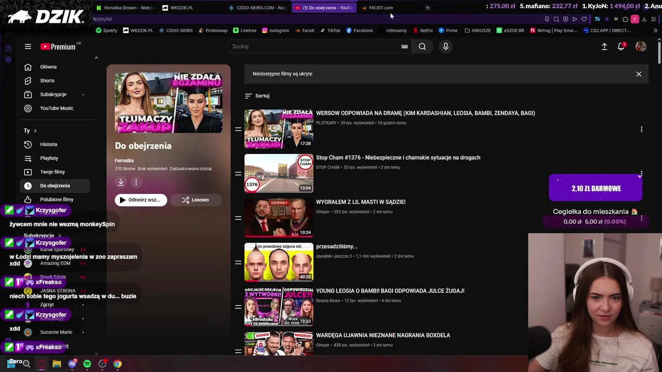Open the Windows taskbar search
The image size is (662, 372).
[x=26, y=364]
